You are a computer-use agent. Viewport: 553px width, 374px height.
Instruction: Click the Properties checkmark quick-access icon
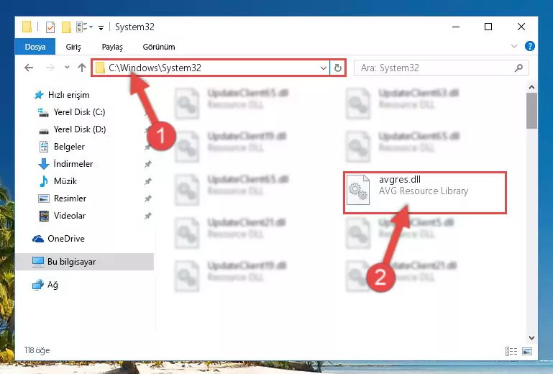coord(50,27)
